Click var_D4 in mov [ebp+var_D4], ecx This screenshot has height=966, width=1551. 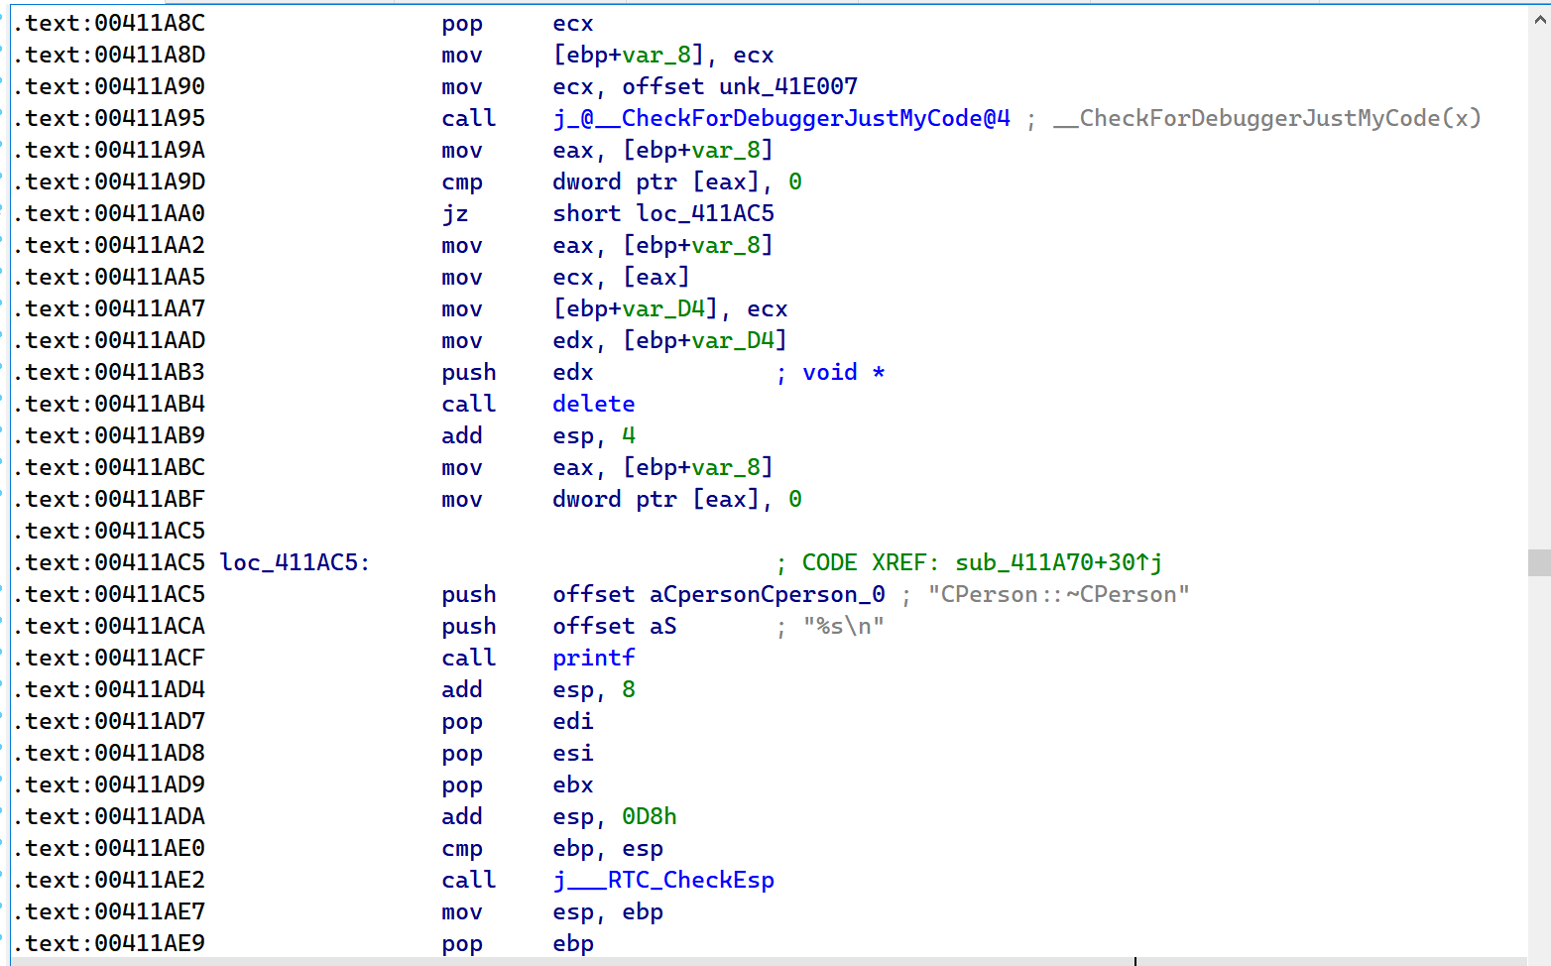click(x=663, y=308)
